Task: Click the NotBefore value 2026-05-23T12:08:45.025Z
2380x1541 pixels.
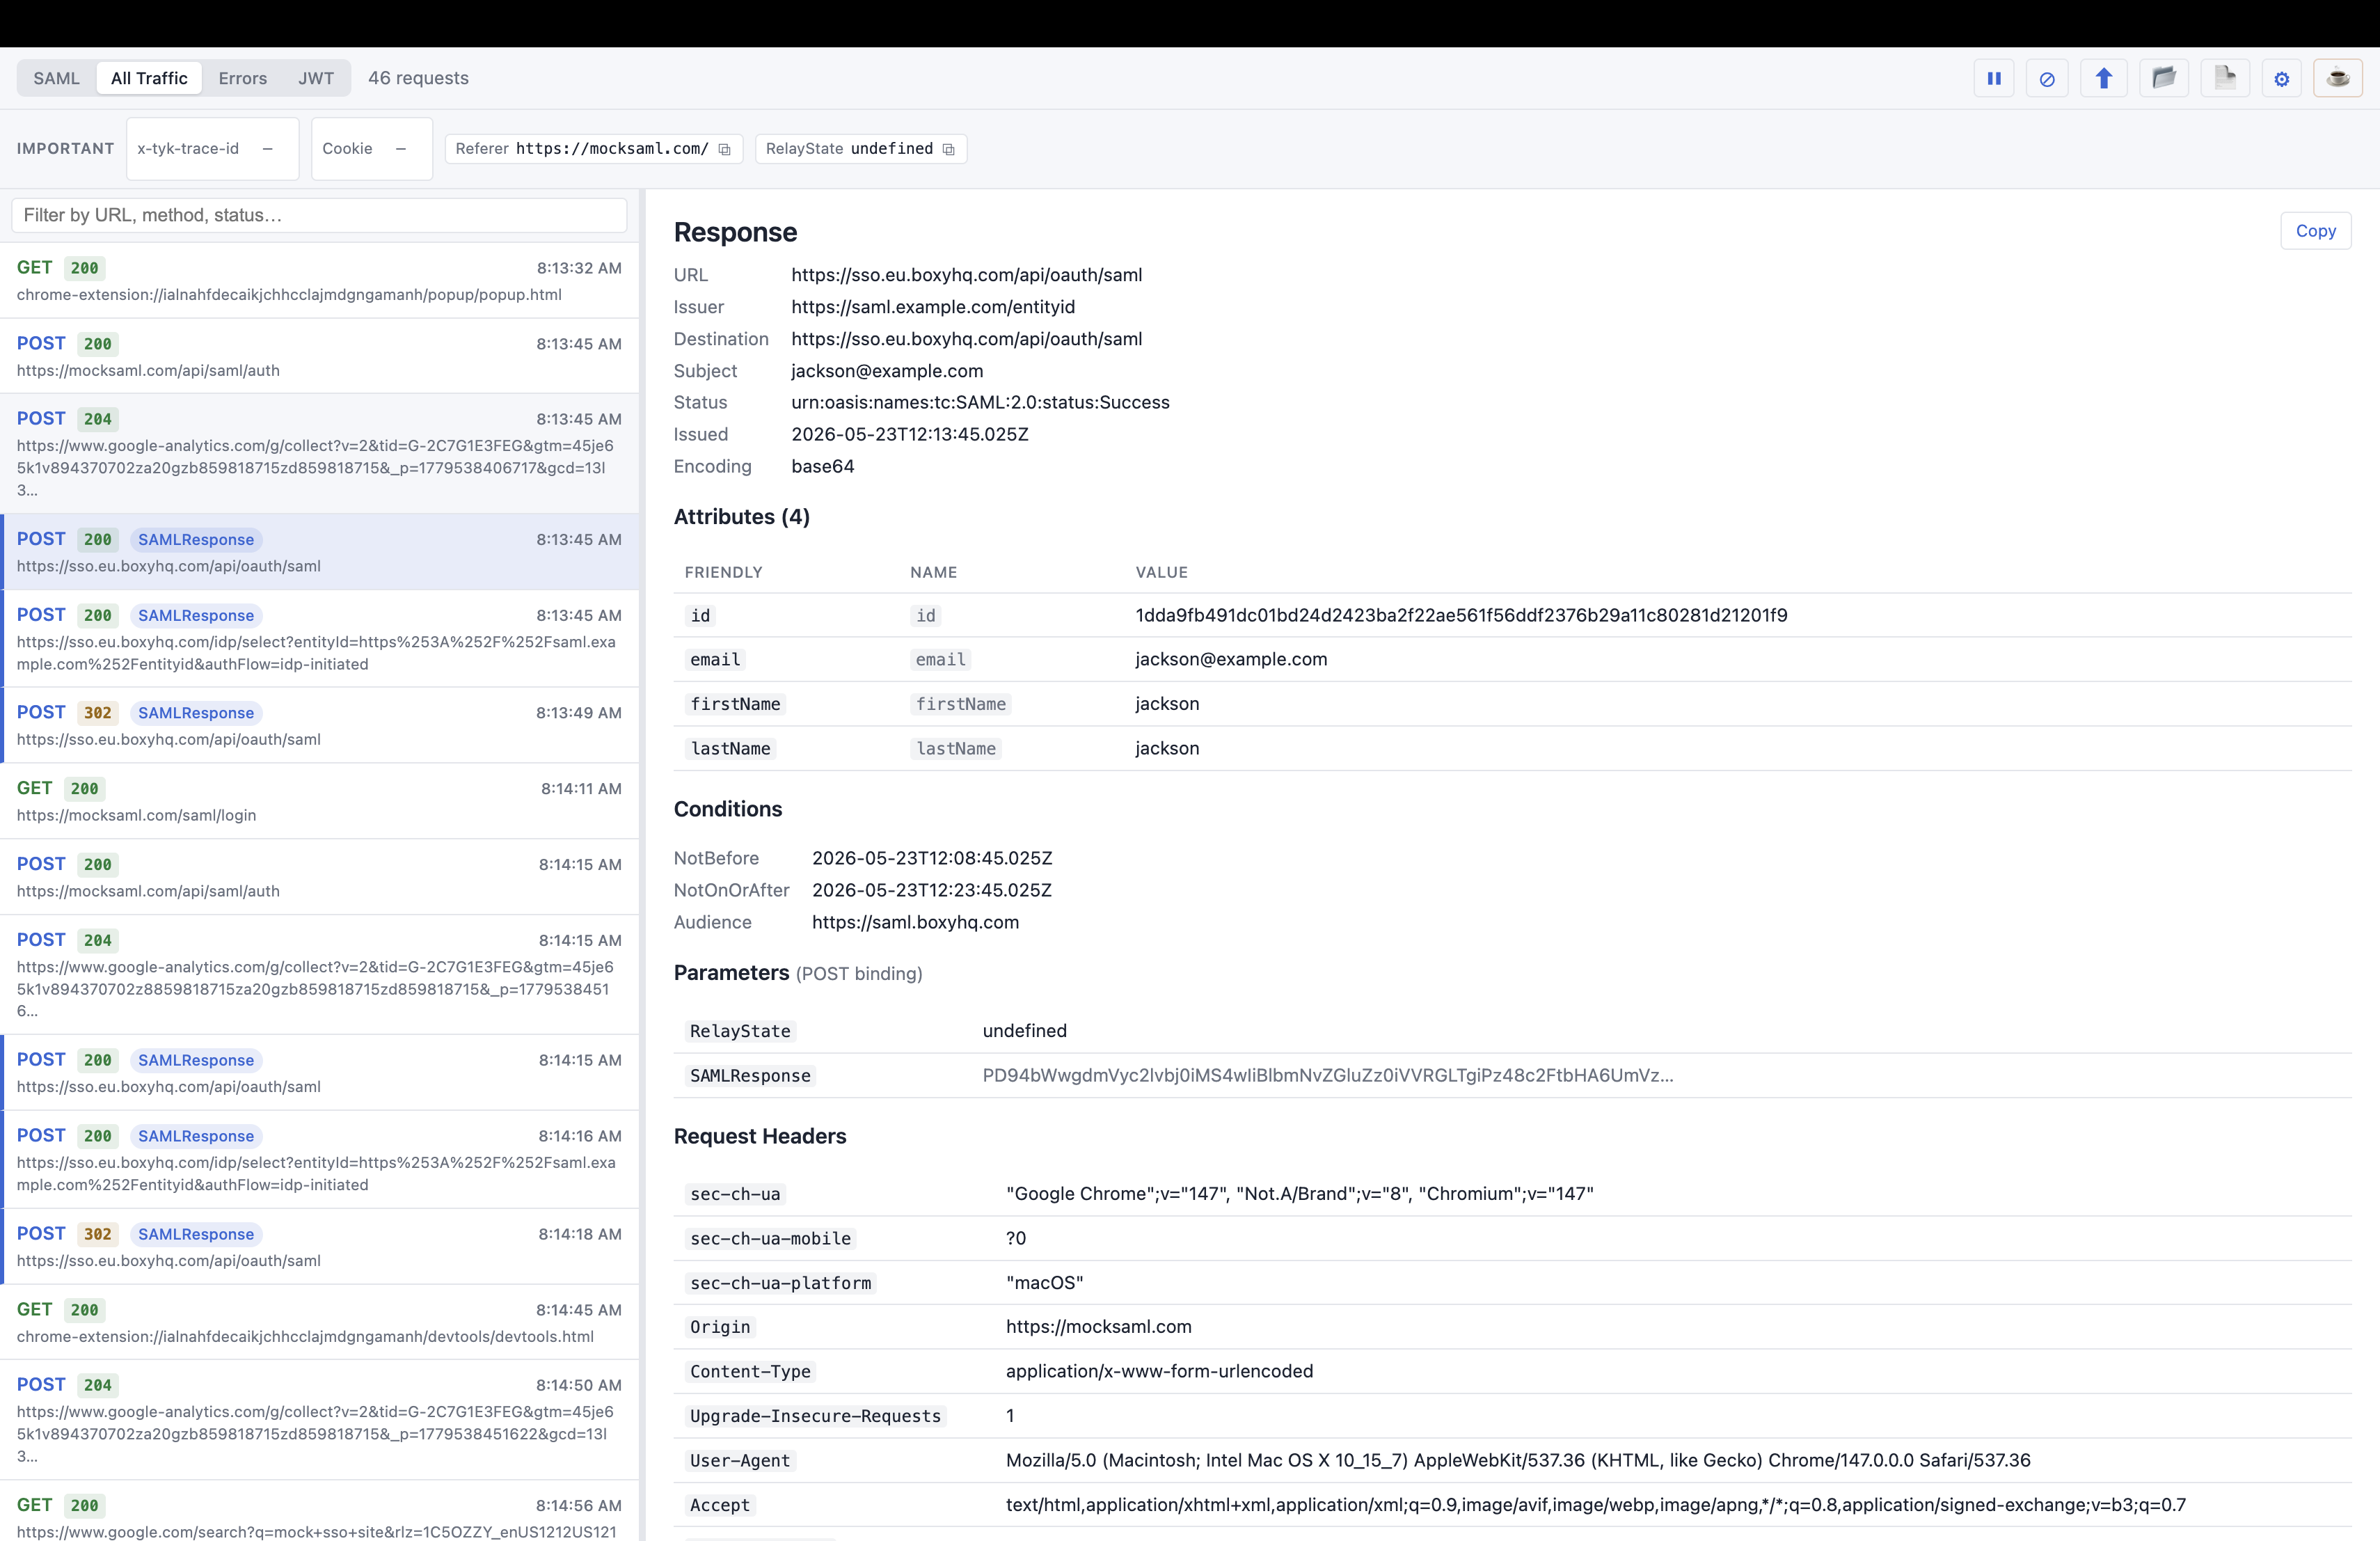Action: [932, 858]
